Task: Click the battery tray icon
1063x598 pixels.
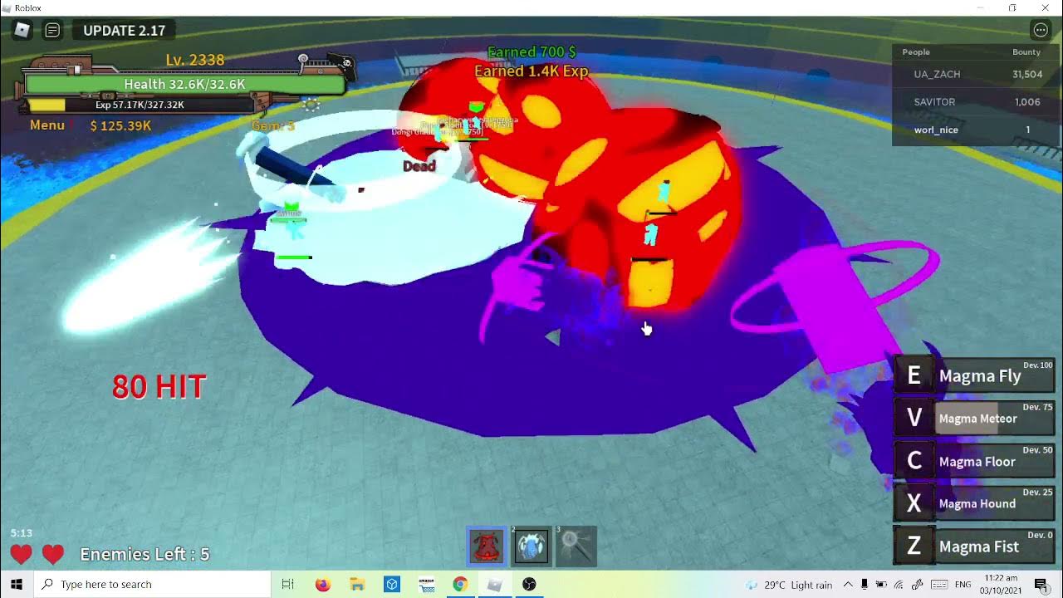Action: [x=882, y=584]
